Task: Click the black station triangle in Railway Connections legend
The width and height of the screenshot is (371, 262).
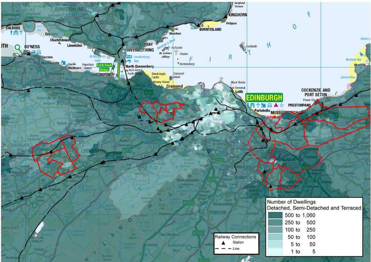Action: [x=223, y=243]
